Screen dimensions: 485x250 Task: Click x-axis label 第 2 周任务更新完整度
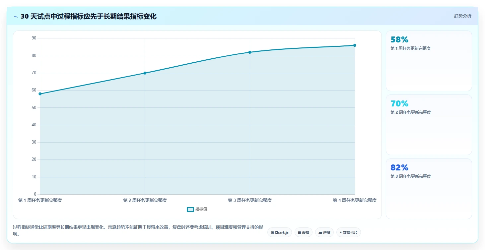145,200
